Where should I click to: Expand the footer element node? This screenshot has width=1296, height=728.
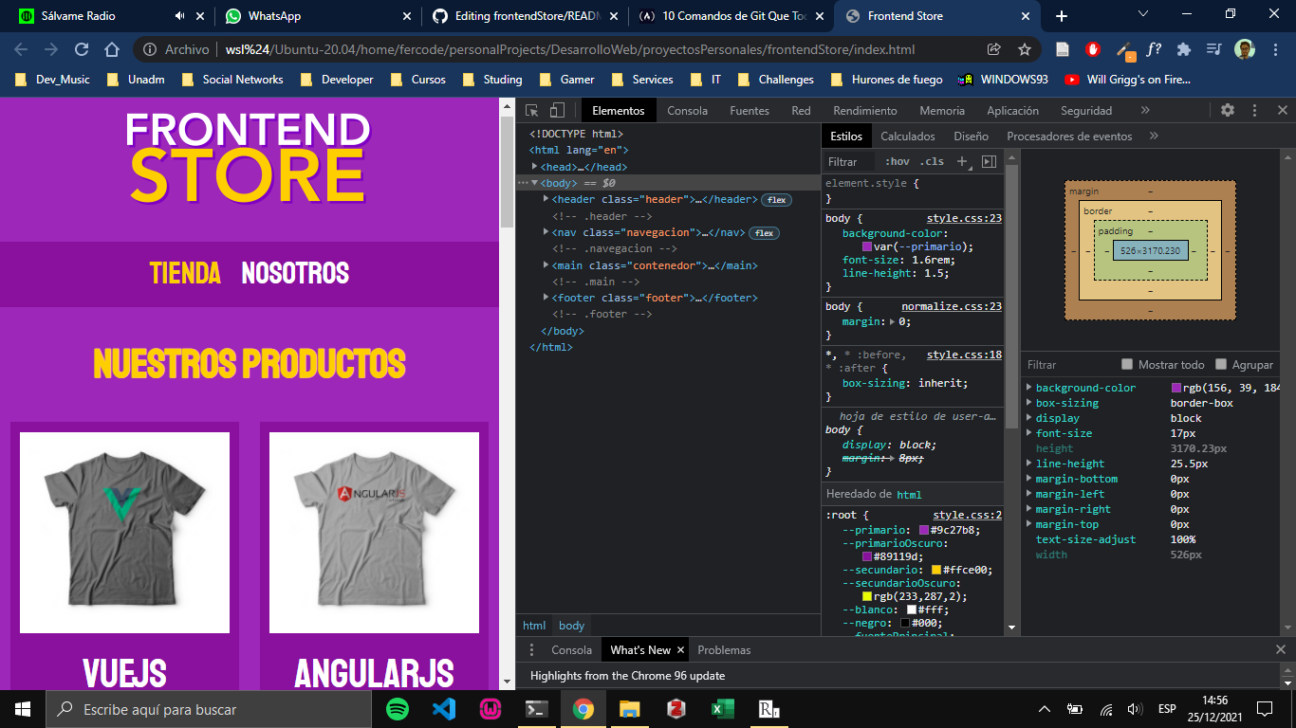point(546,298)
